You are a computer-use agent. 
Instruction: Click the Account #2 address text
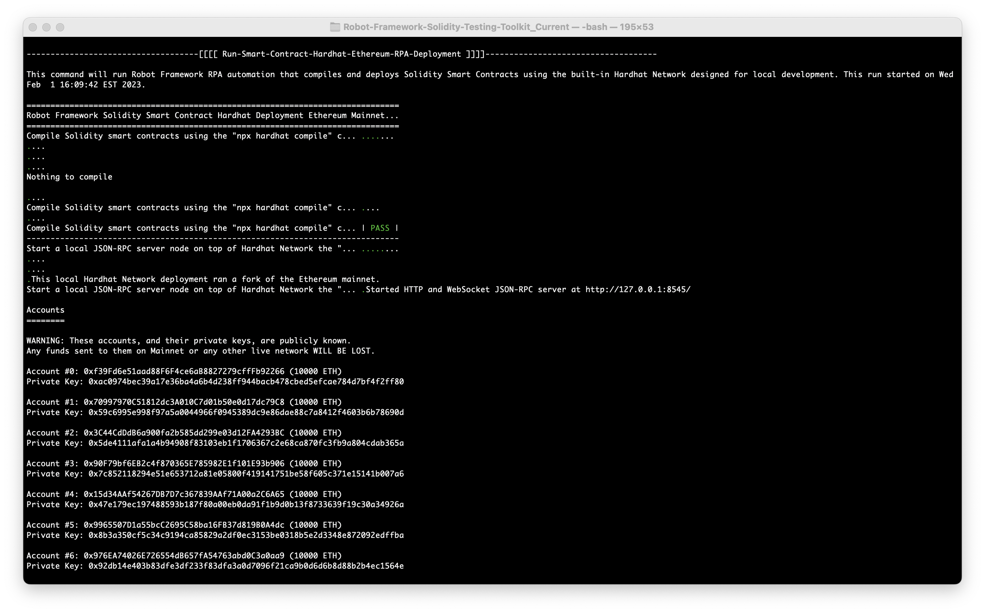(184, 433)
